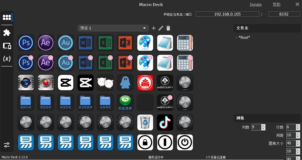Click Photoshop button with pink X badge
Viewport: 302px width, 160px height.
point(26,62)
